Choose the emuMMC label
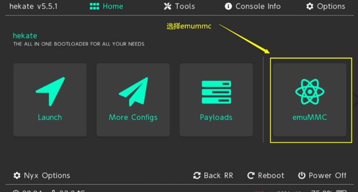 [309, 117]
